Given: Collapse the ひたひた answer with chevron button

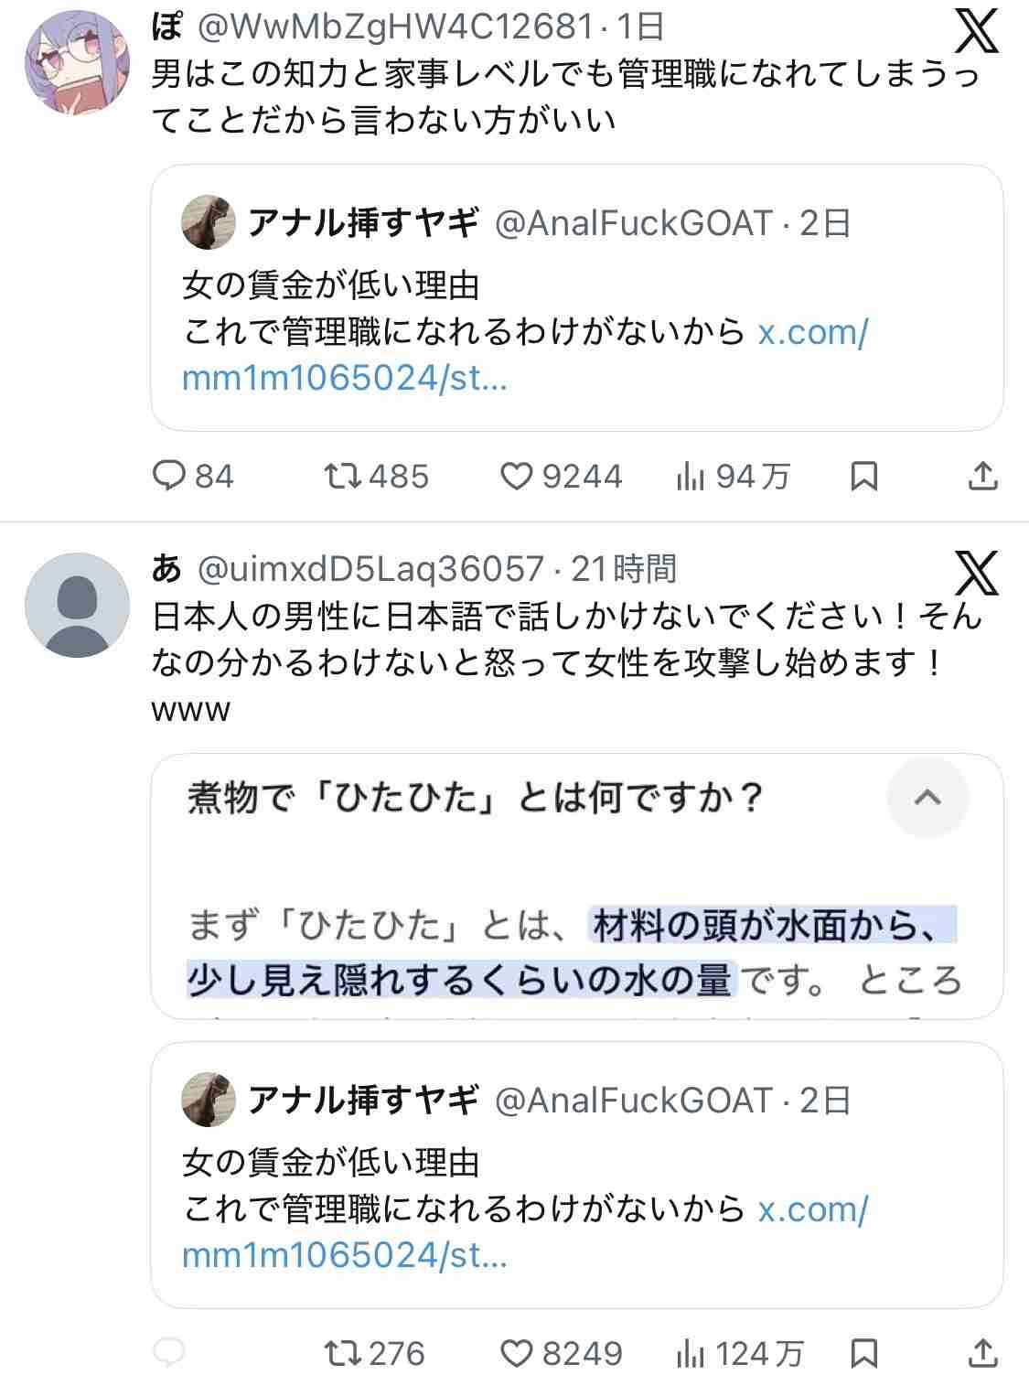Looking at the screenshot, I should click(x=927, y=798).
